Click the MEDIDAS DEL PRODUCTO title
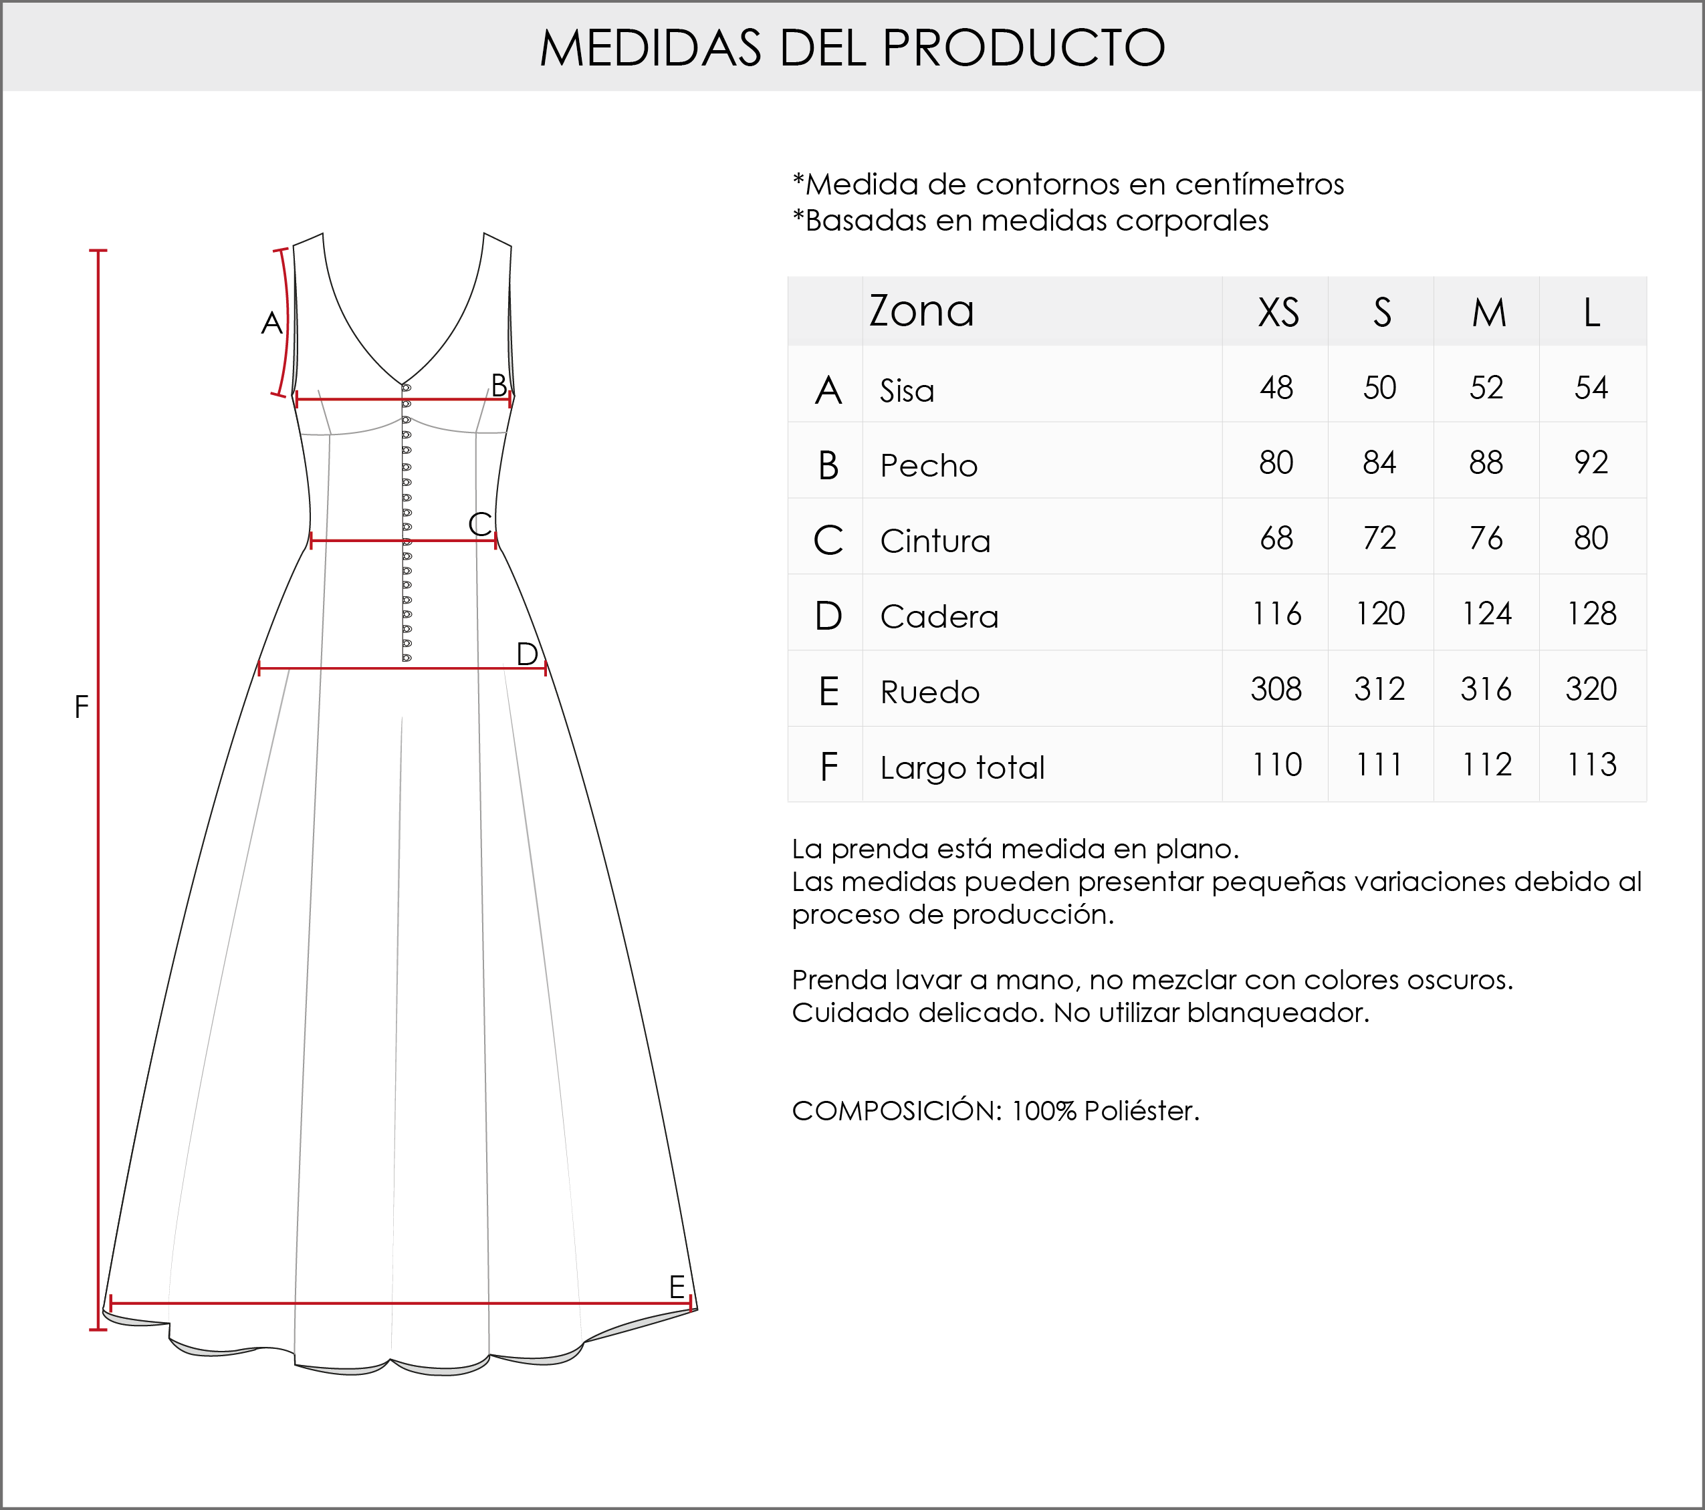 (852, 47)
